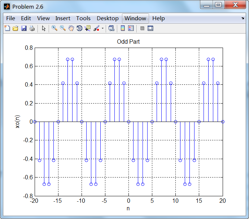The height and width of the screenshot is (219, 249).
Task: Click the 'xo(n)' y-axis label
Action: coord(17,122)
